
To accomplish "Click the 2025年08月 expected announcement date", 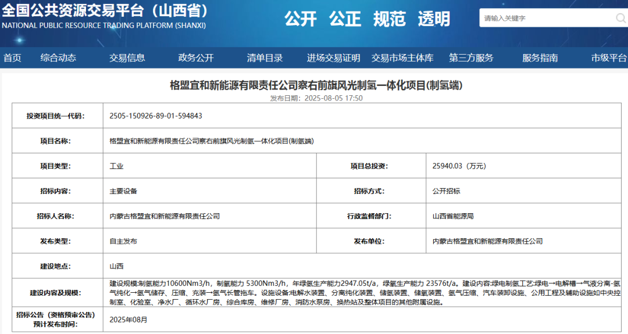I will click(129, 319).
